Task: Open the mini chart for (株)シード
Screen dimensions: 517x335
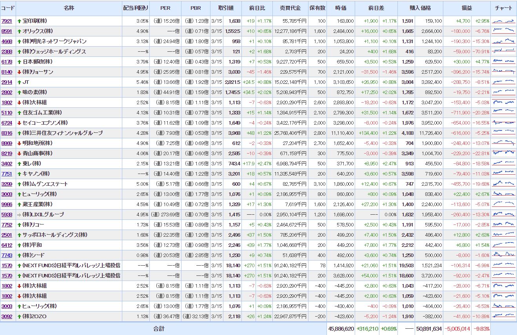Action: (503, 255)
